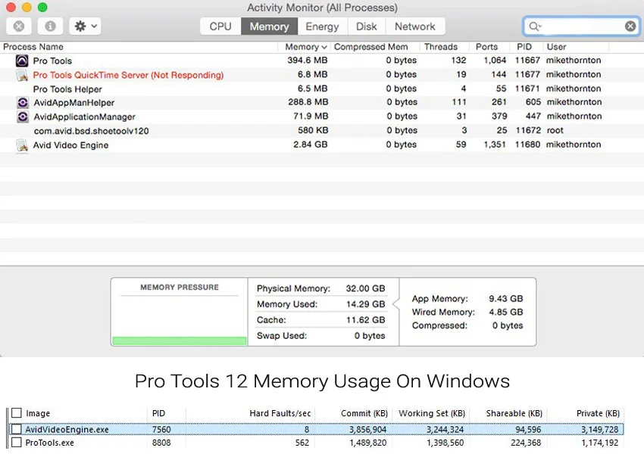Sort by Process Name column
This screenshot has width=644, height=454.
(33, 47)
